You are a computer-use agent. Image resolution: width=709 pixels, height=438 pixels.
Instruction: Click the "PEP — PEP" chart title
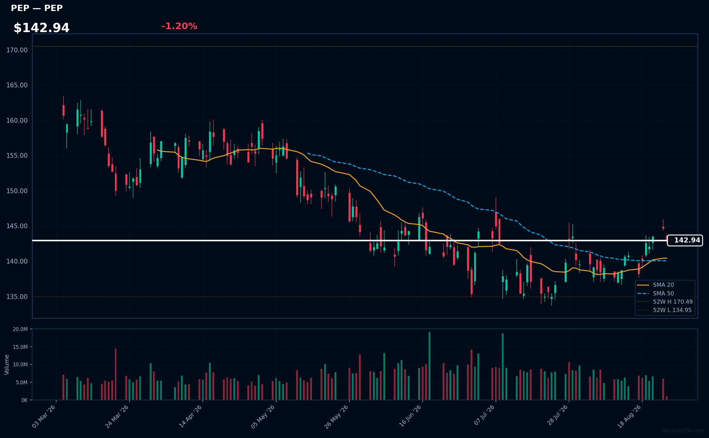[x=37, y=8]
